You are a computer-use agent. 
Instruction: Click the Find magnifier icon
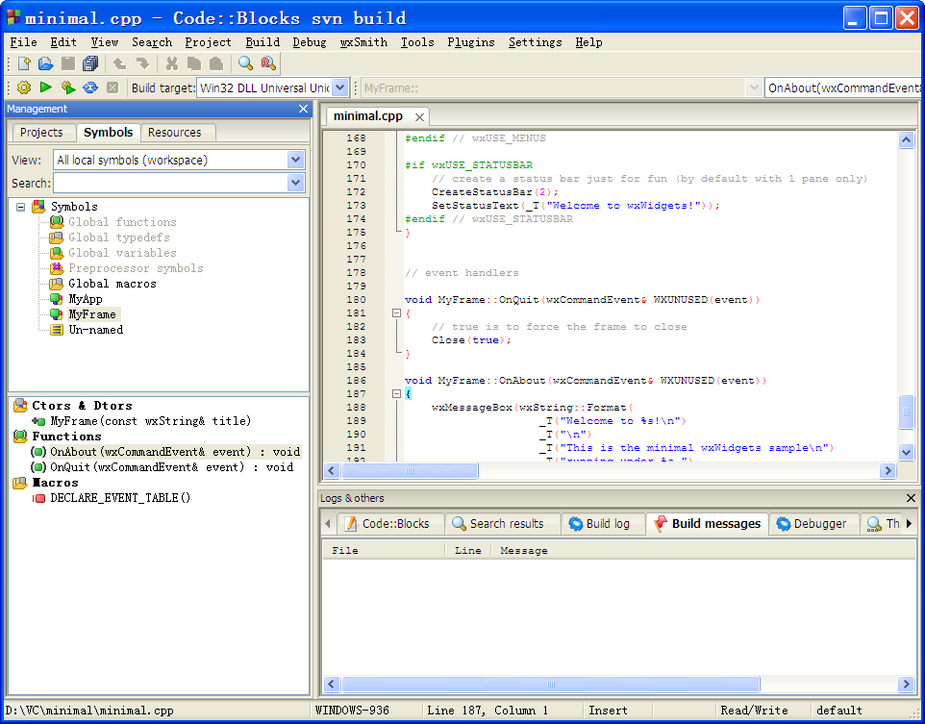coord(245,63)
